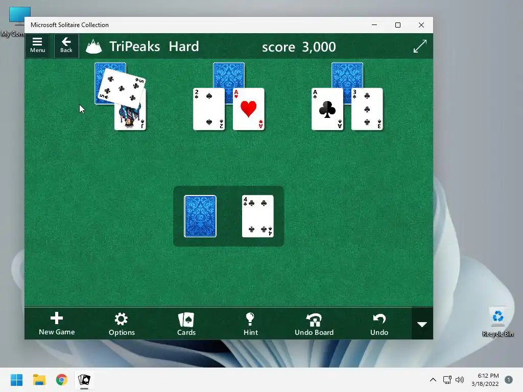The height and width of the screenshot is (392, 523).
Task: Open the Cards deck selection
Action: pyautogui.click(x=186, y=324)
